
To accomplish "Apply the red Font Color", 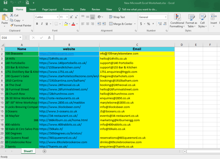I will (x=73, y=24).
